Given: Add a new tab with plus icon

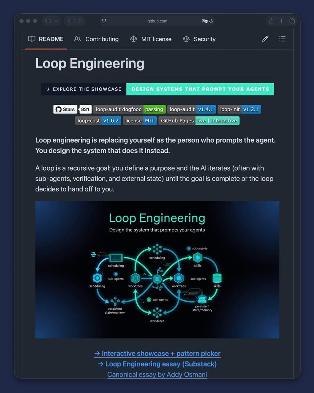Looking at the screenshot, I should 281,21.
